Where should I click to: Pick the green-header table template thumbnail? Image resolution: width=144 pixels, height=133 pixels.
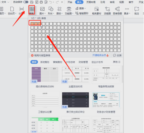(45, 125)
